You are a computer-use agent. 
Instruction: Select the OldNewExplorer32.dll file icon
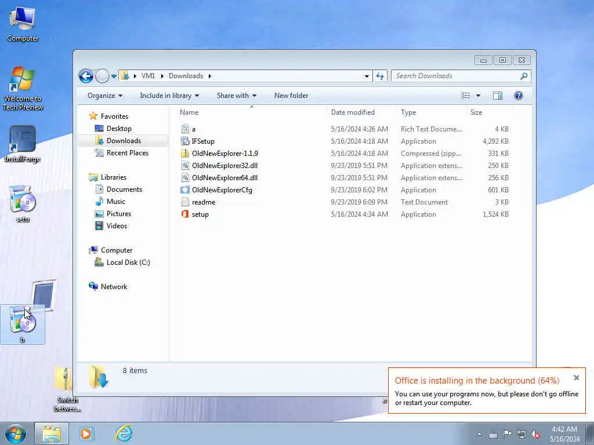[x=185, y=165]
